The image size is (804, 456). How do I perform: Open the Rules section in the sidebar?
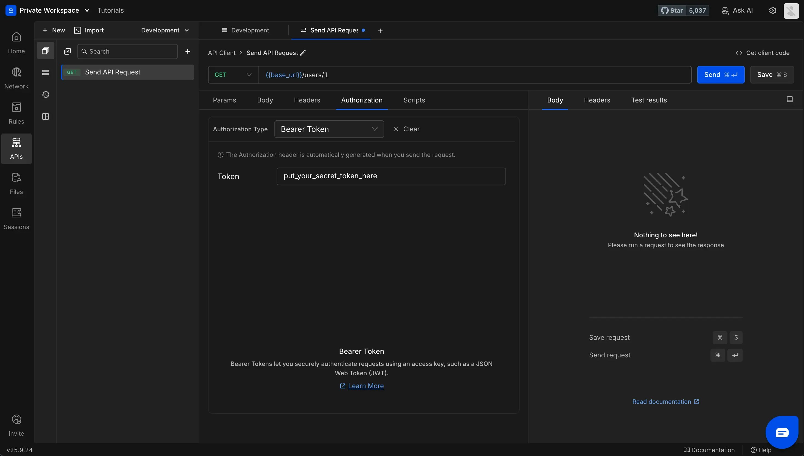coord(16,113)
